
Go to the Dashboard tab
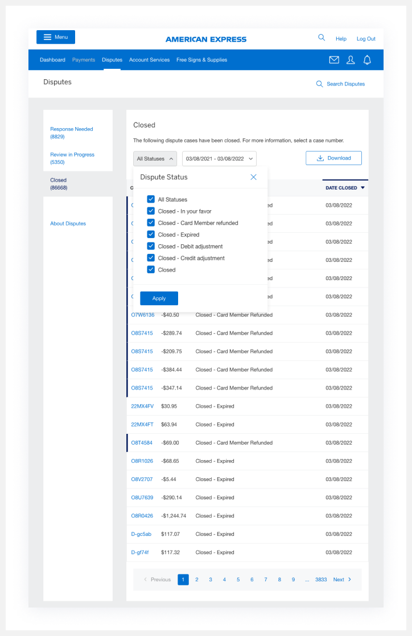coord(52,60)
